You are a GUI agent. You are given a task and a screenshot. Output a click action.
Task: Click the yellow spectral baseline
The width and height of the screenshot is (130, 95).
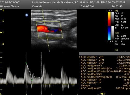click(40, 84)
